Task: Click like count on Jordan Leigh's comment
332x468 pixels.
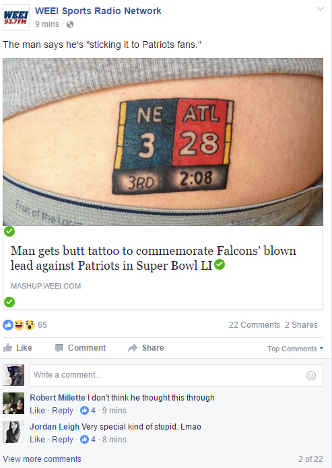Action: [x=88, y=440]
